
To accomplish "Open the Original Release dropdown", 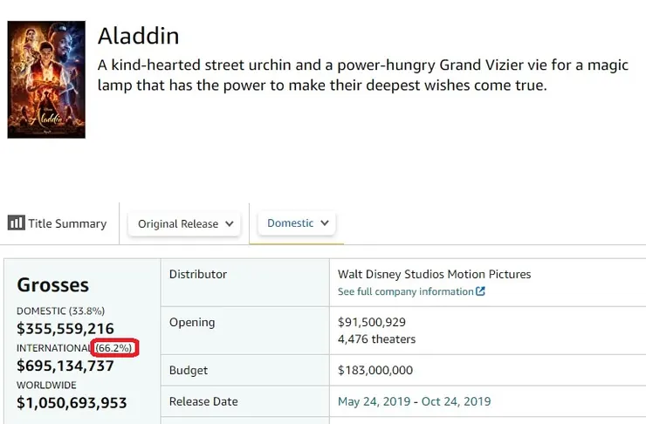I will [185, 224].
